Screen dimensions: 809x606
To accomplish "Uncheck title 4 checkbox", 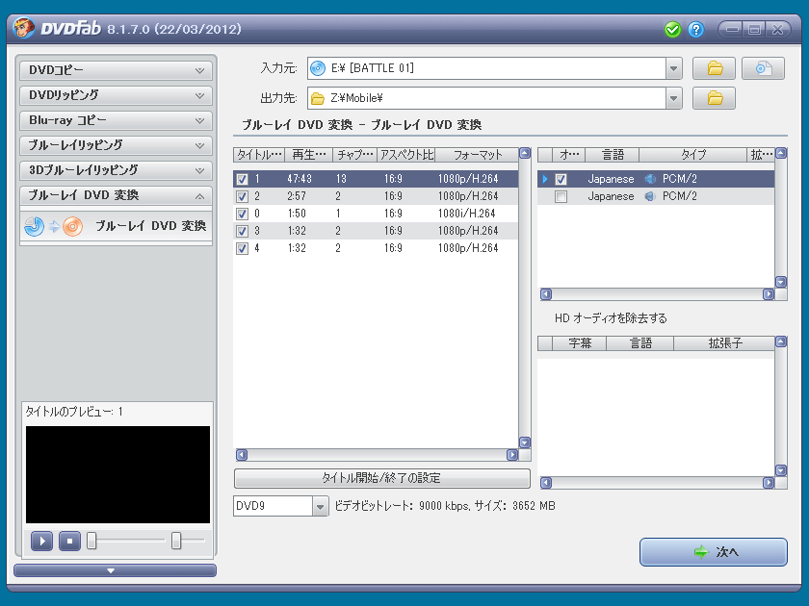I will tap(242, 248).
